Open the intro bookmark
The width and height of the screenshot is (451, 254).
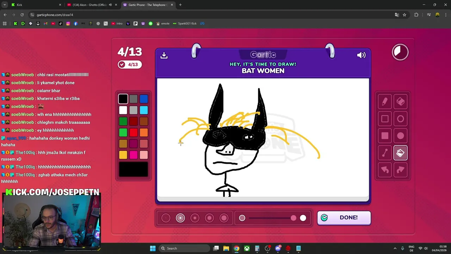[117, 24]
